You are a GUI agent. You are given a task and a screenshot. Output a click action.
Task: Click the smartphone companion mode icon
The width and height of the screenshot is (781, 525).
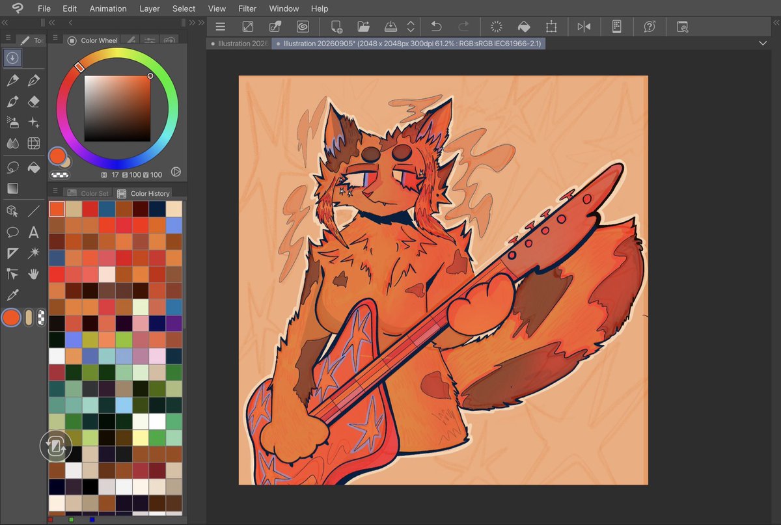pyautogui.click(x=616, y=27)
